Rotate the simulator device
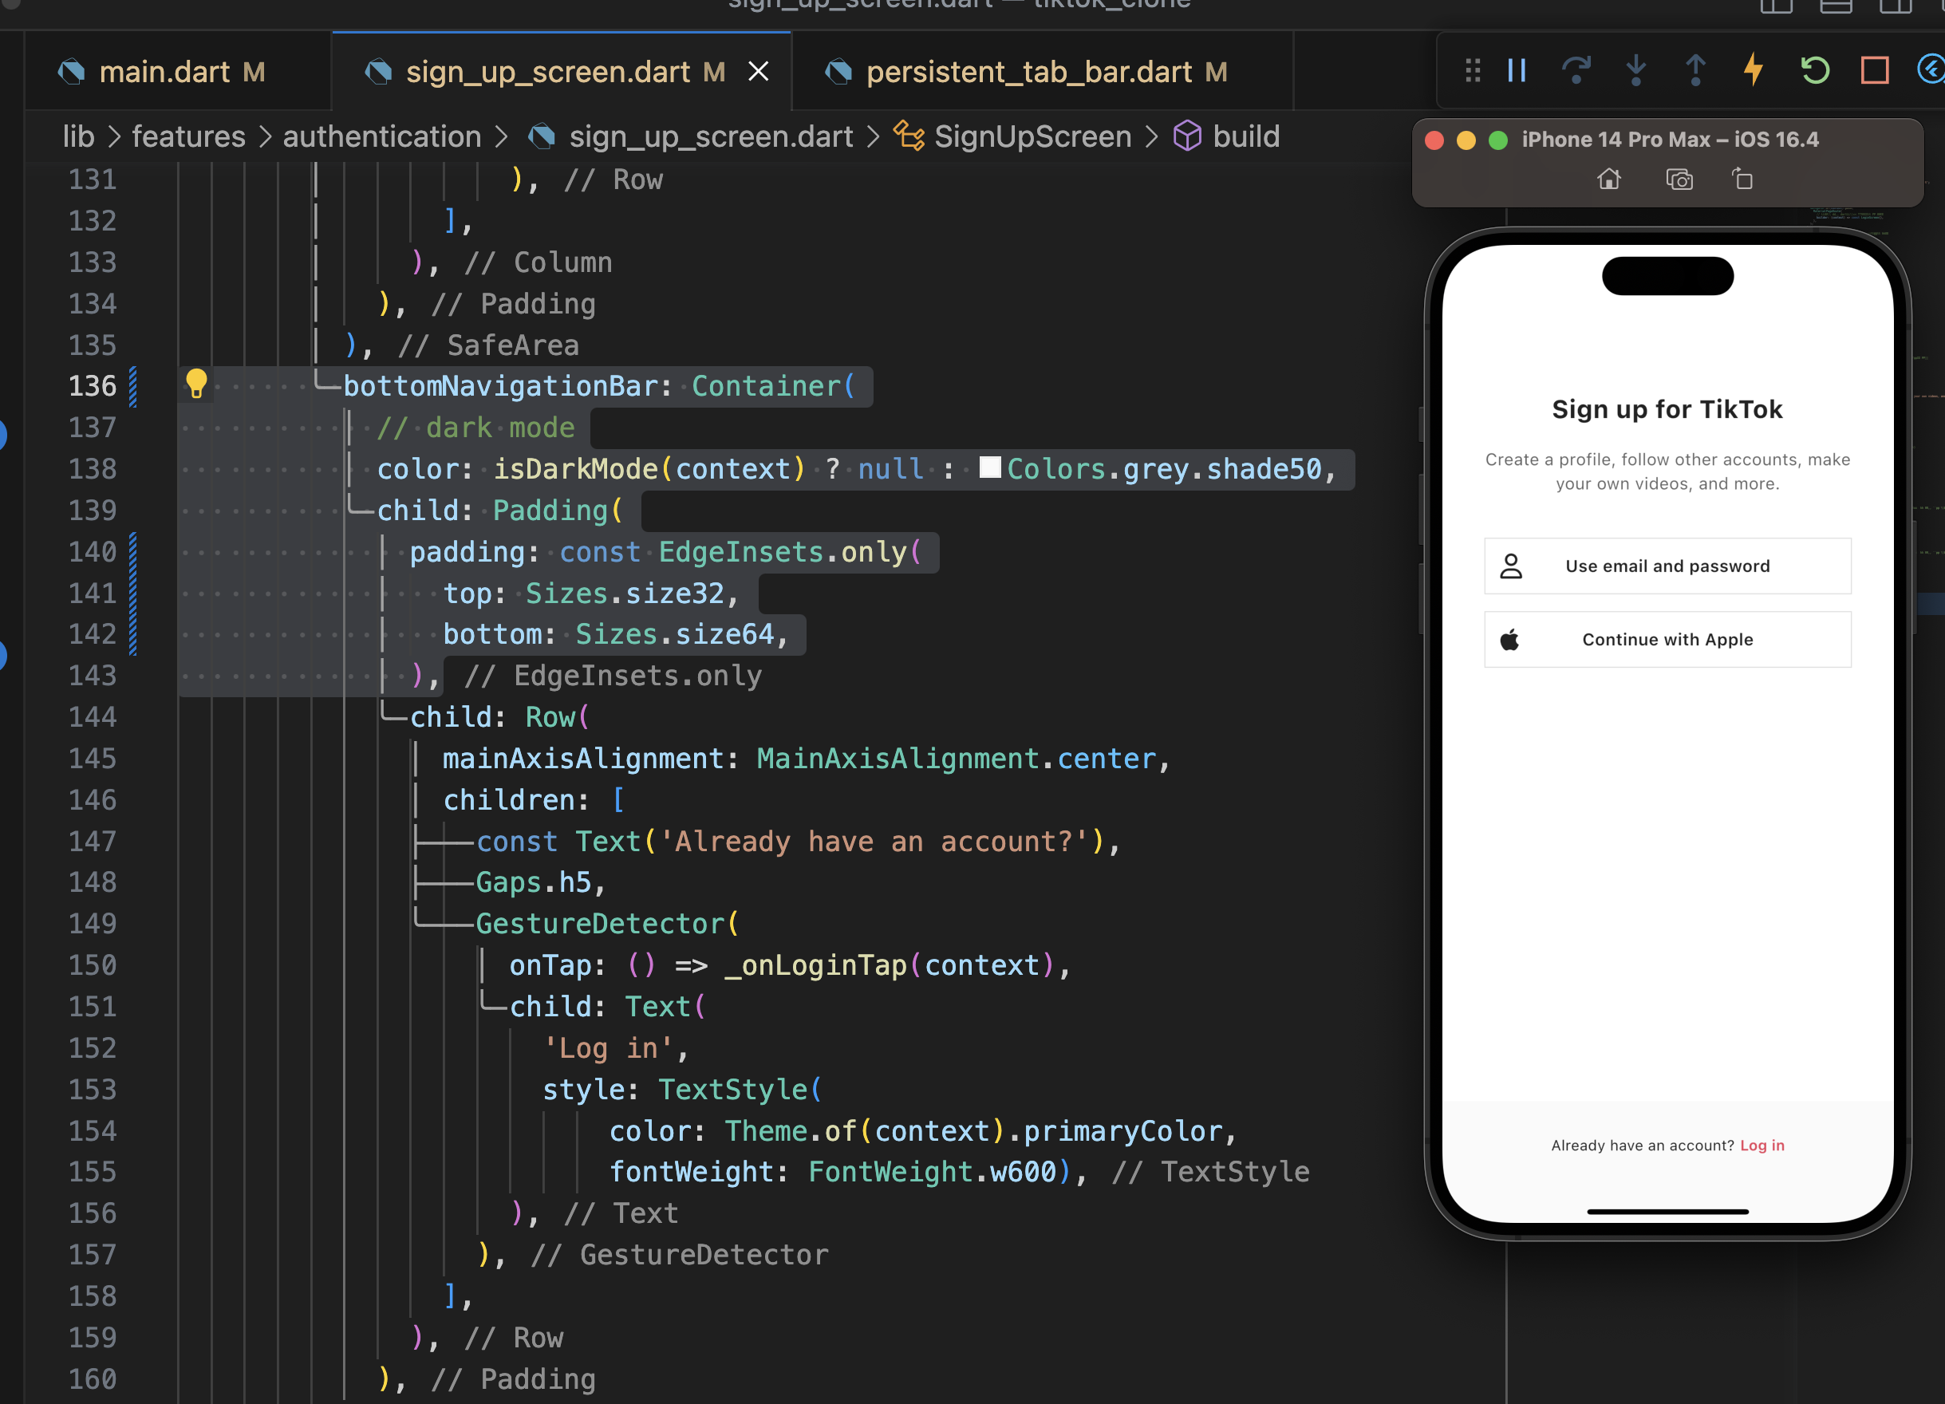 click(x=1742, y=179)
